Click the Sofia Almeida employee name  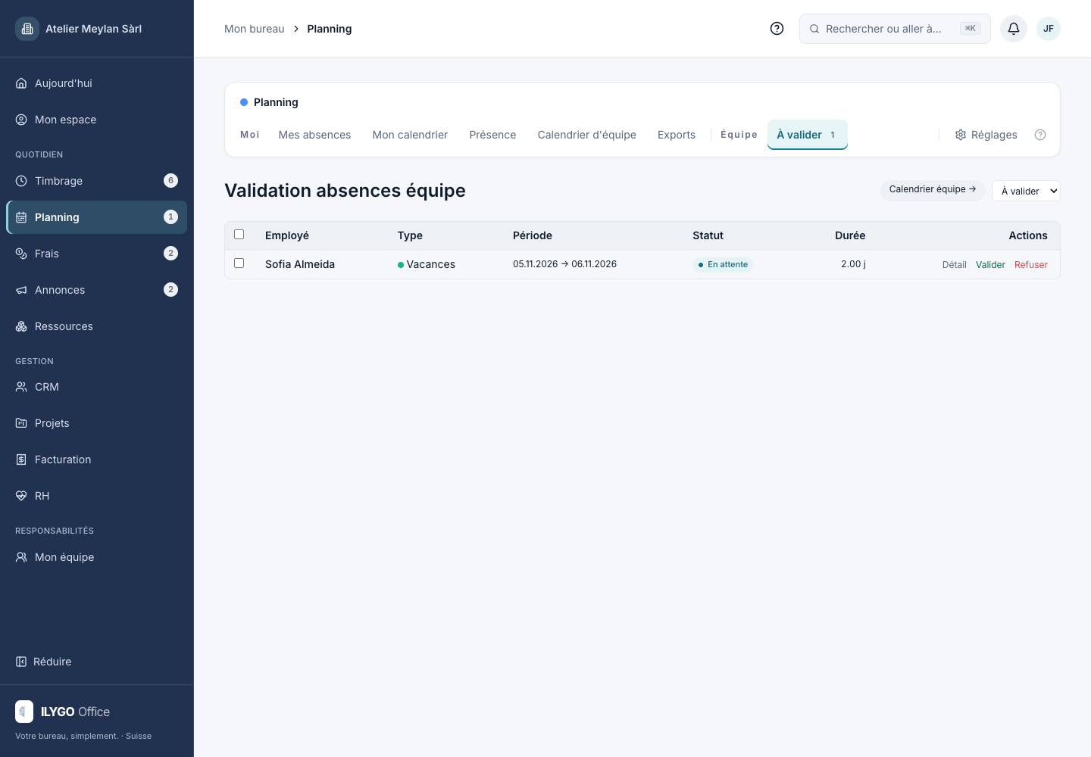point(300,264)
